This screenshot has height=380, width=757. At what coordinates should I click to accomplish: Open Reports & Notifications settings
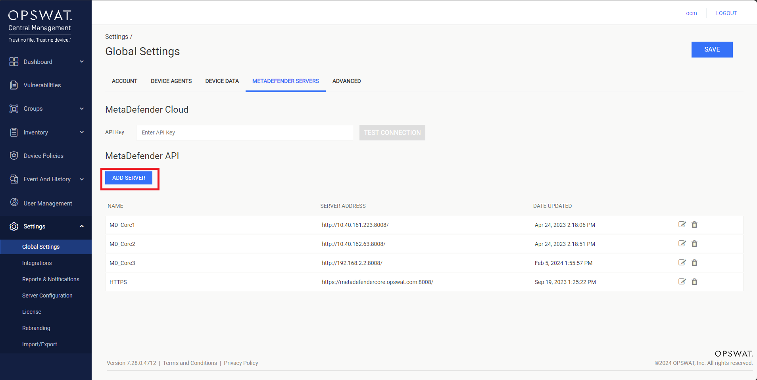[x=51, y=279]
